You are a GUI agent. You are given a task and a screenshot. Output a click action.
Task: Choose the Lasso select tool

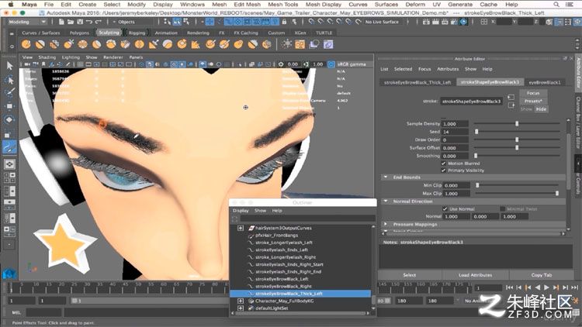coord(9,80)
